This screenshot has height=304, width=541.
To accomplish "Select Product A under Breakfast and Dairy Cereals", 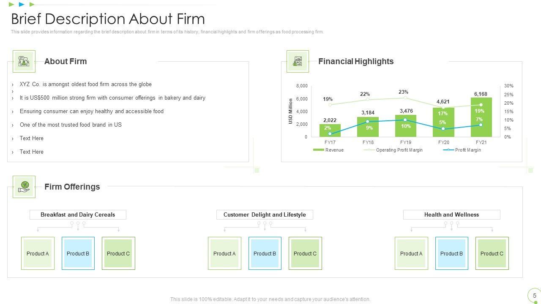I will 38,253.
